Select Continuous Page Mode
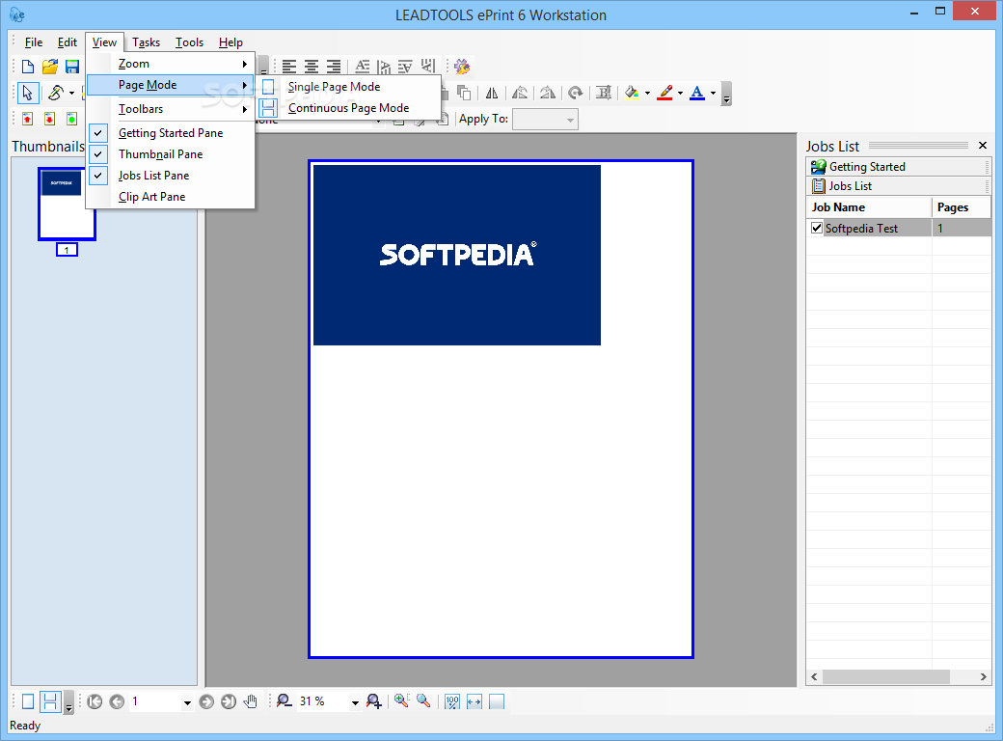This screenshot has height=741, width=1003. (x=349, y=108)
